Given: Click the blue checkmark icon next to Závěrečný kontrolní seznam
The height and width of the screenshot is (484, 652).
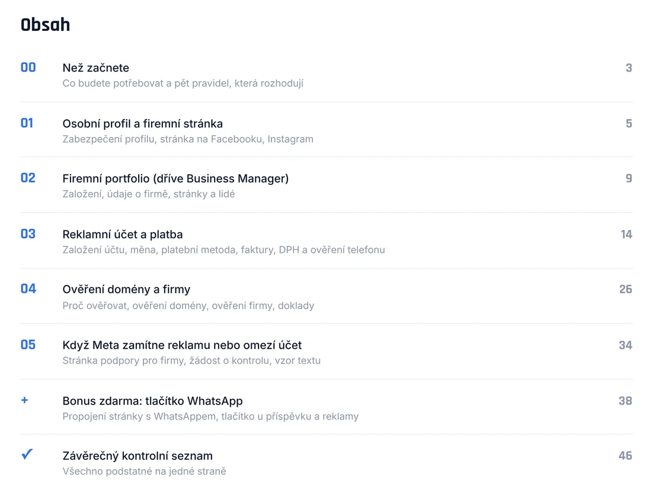Looking at the screenshot, I should point(27,454).
